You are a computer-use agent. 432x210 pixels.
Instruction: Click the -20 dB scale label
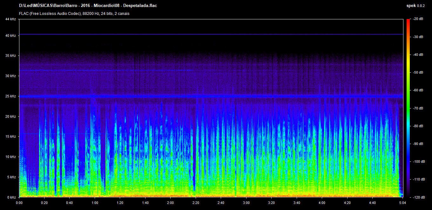click(417, 19)
